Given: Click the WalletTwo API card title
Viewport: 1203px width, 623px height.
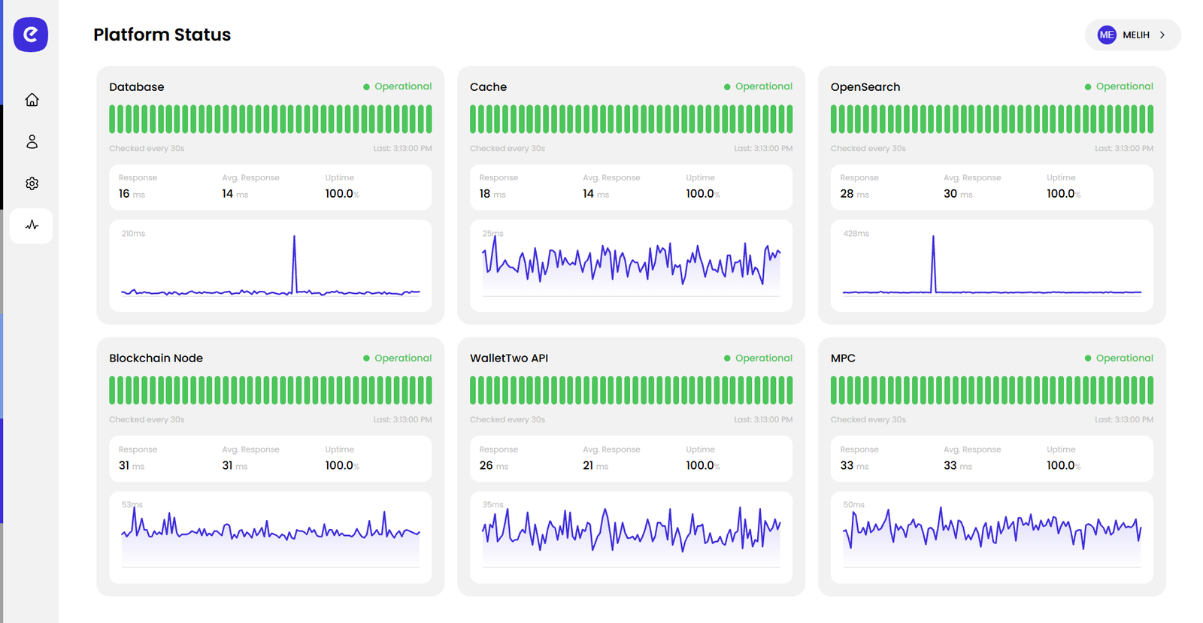Looking at the screenshot, I should tap(509, 358).
